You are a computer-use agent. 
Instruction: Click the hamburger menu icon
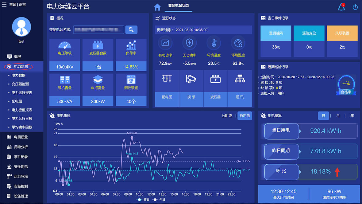(4, 5)
